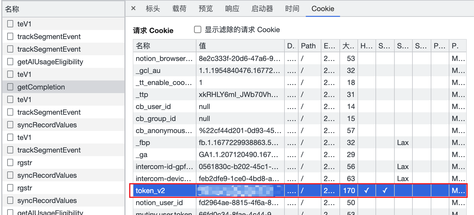Click HttpOnly checkmark in token_v2 row

(366, 191)
